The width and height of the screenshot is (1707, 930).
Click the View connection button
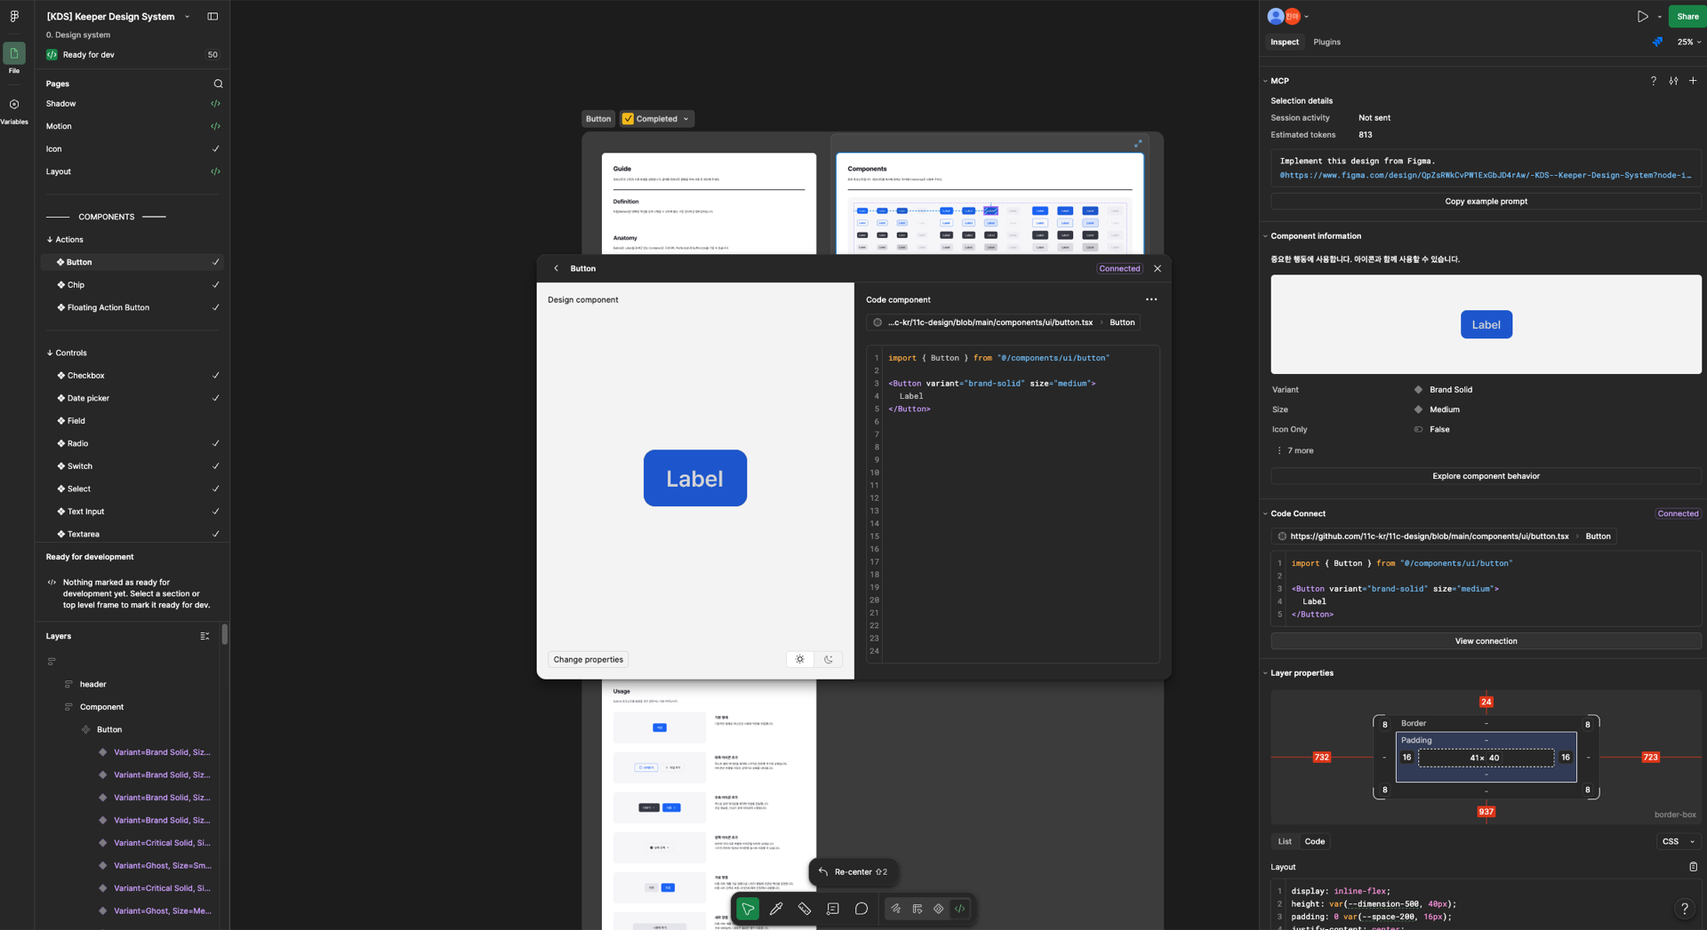(1486, 641)
